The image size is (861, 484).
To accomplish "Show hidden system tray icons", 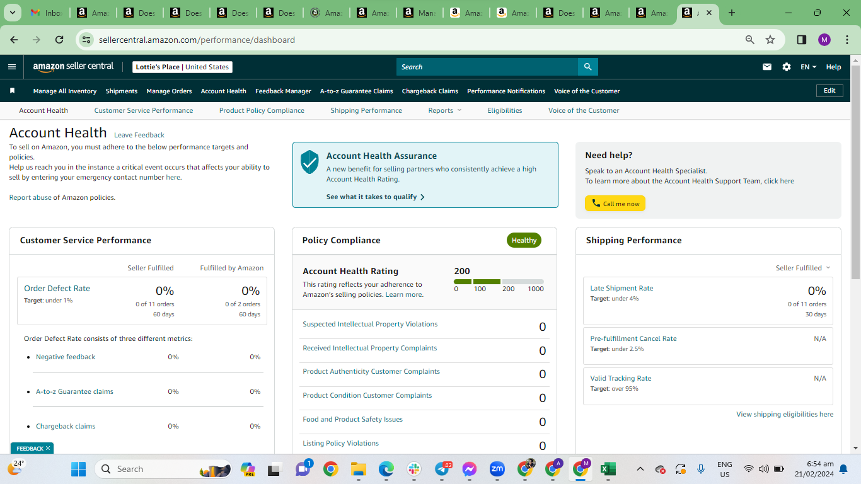I will point(640,469).
